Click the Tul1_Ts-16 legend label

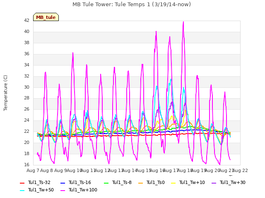pyautogui.click(x=80, y=182)
